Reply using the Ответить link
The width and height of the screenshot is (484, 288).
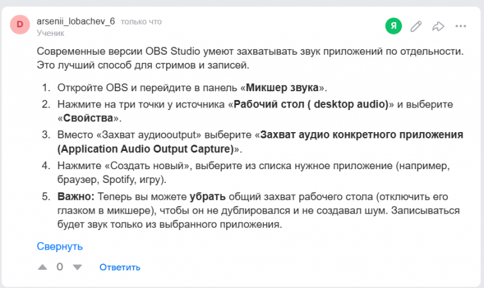[120, 267]
